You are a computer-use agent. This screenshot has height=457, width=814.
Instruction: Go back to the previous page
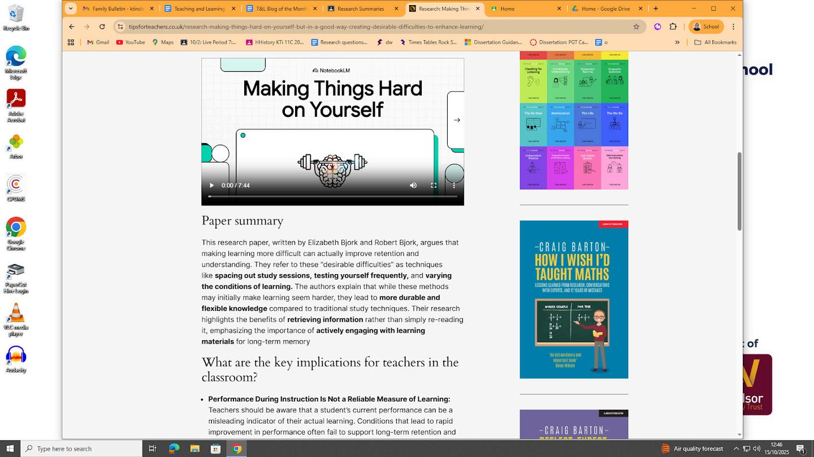click(72, 27)
